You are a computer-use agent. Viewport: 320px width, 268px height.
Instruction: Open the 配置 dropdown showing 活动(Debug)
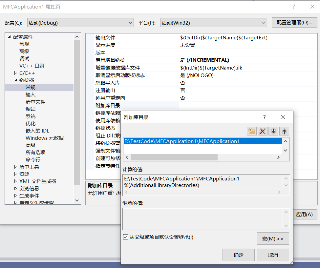pyautogui.click(x=80, y=23)
